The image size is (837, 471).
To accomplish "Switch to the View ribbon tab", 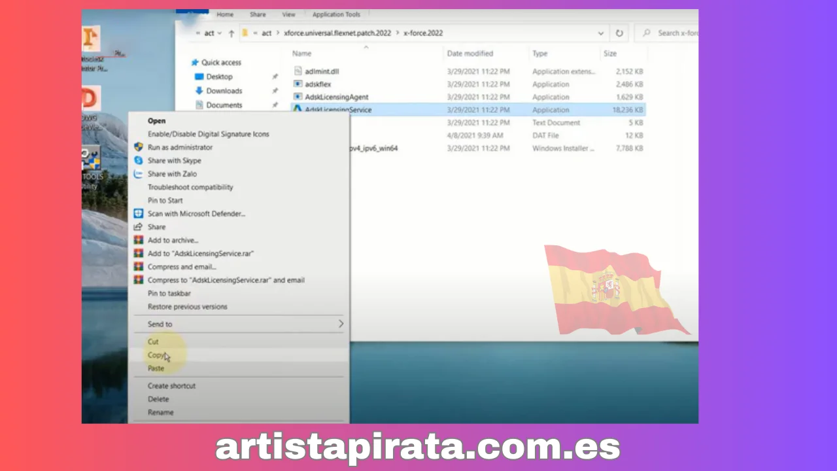I will click(288, 14).
